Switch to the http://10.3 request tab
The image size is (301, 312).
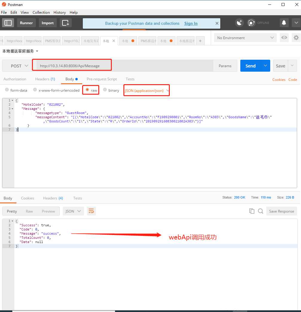click(71, 41)
